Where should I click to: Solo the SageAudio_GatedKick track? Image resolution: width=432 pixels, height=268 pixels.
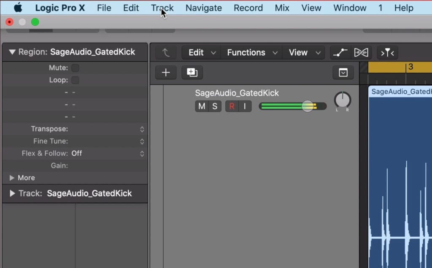[x=215, y=106]
